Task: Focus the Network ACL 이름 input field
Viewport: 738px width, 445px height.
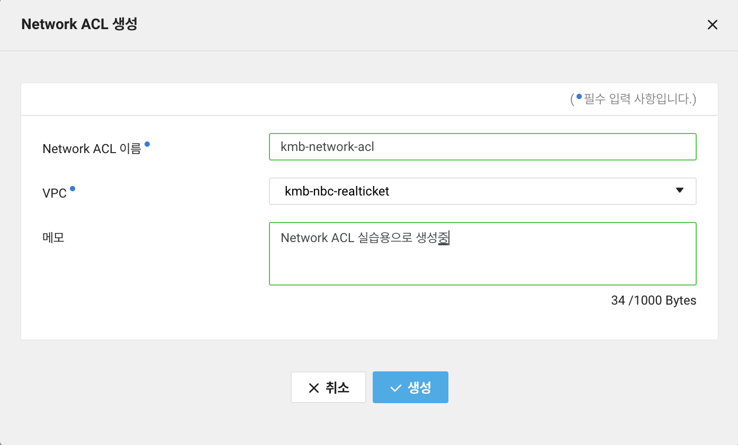Action: [482, 147]
